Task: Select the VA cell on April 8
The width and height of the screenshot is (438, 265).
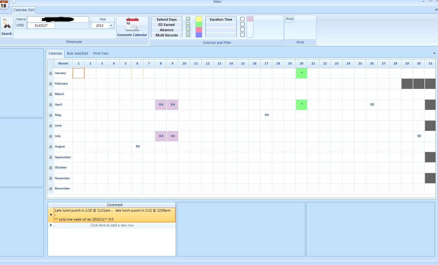Action: click(x=161, y=105)
